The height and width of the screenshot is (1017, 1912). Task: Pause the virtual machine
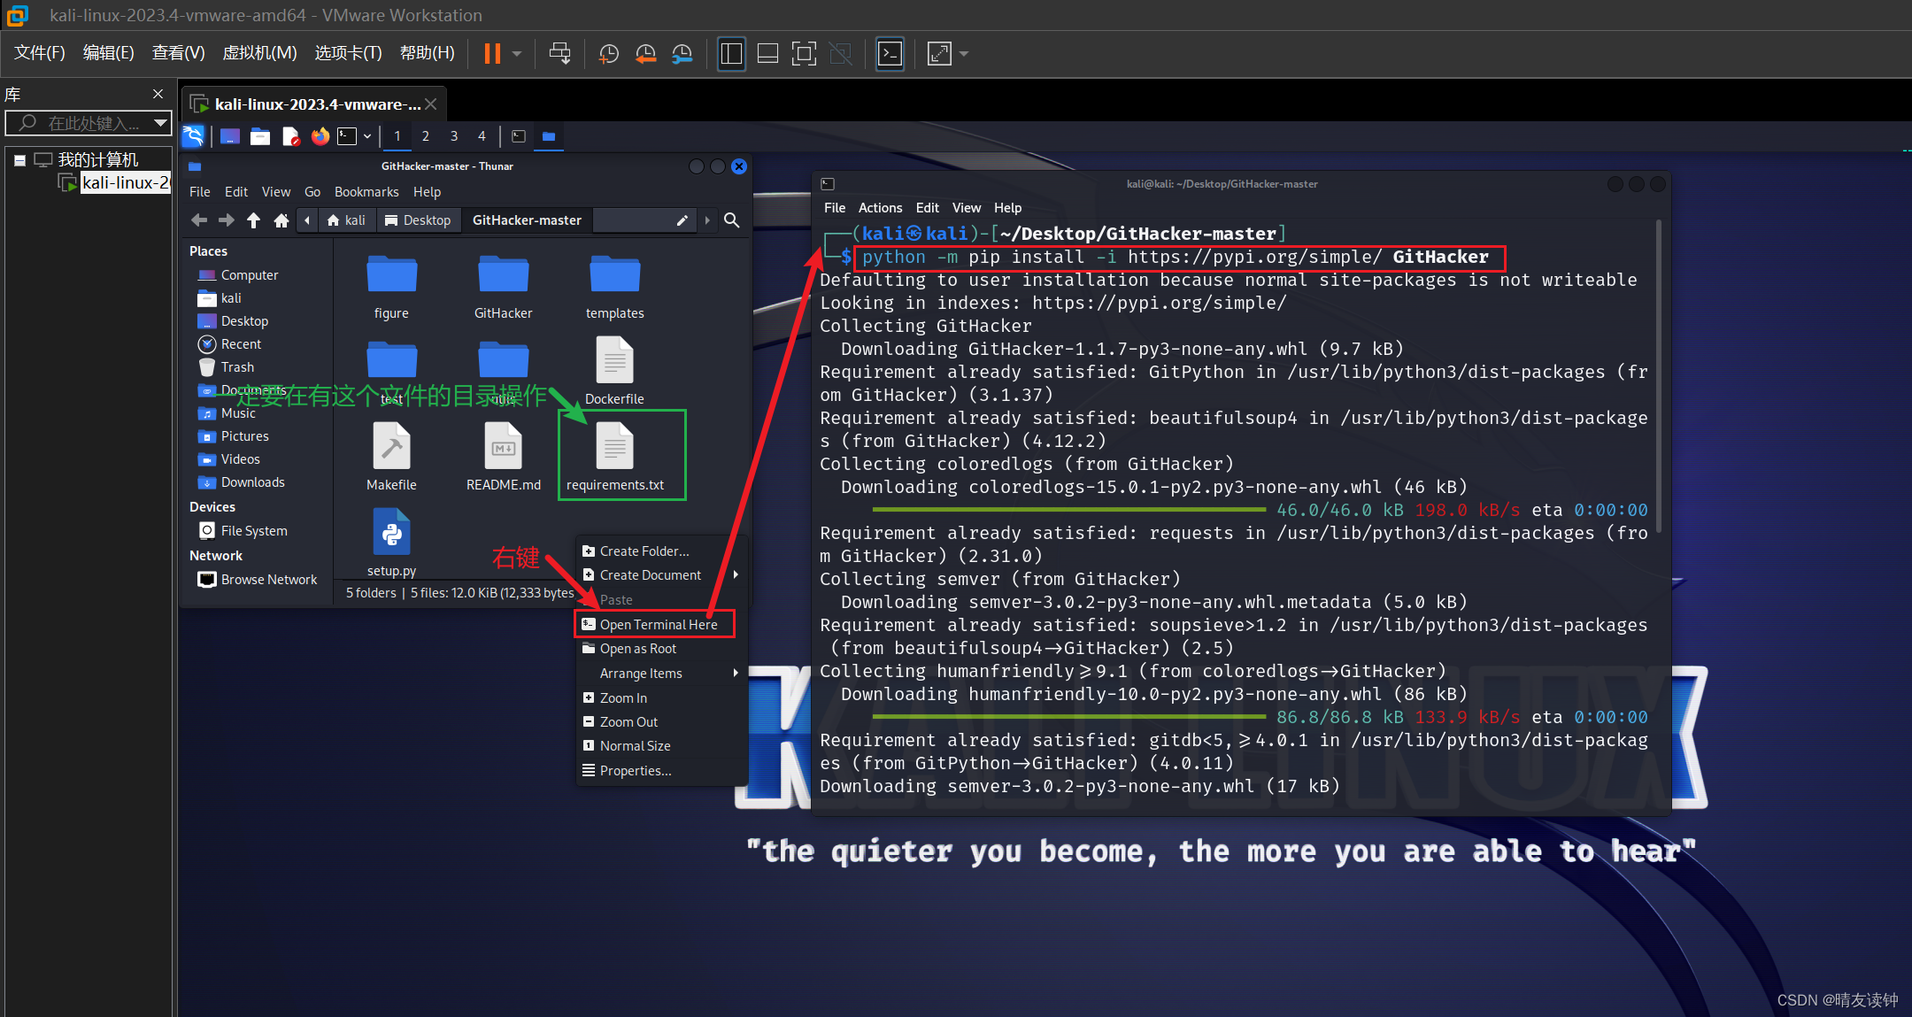click(x=492, y=54)
